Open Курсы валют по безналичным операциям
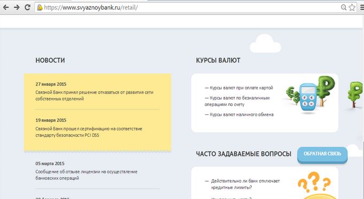The image size is (364, 199). [x=237, y=101]
